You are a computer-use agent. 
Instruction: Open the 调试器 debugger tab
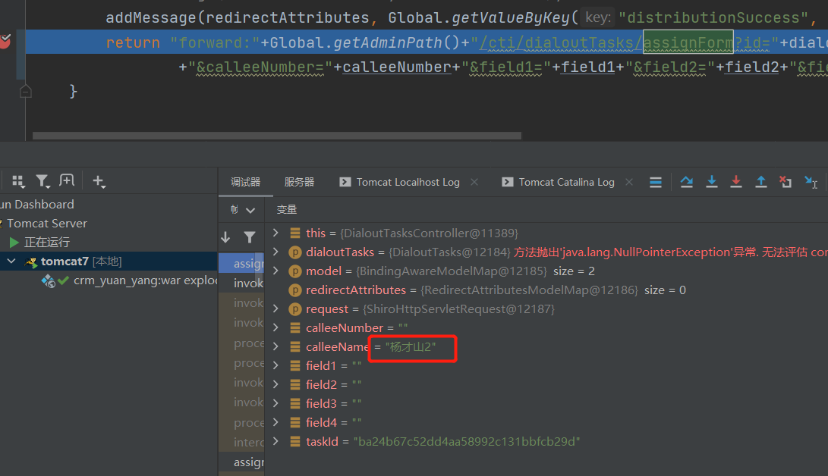[246, 182]
